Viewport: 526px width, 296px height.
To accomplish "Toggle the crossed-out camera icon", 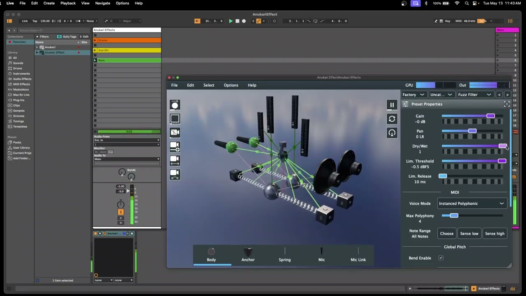I will tap(175, 132).
